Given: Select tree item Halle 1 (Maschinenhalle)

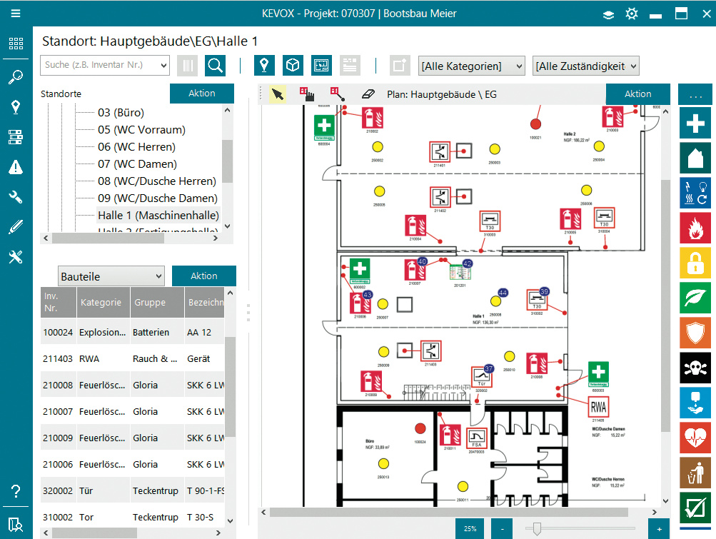Looking at the screenshot, I should coord(158,215).
